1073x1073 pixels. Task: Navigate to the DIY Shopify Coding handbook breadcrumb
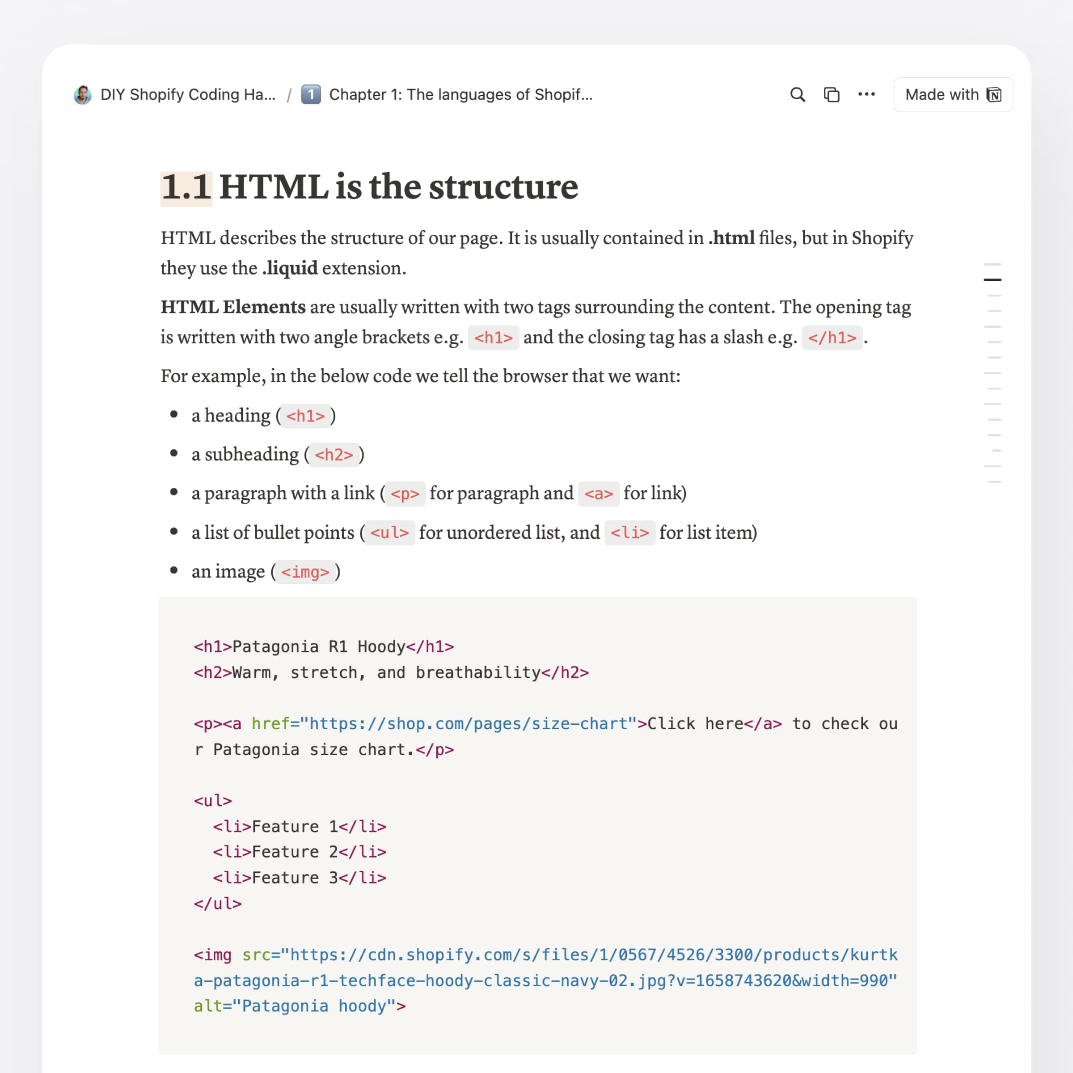point(186,94)
